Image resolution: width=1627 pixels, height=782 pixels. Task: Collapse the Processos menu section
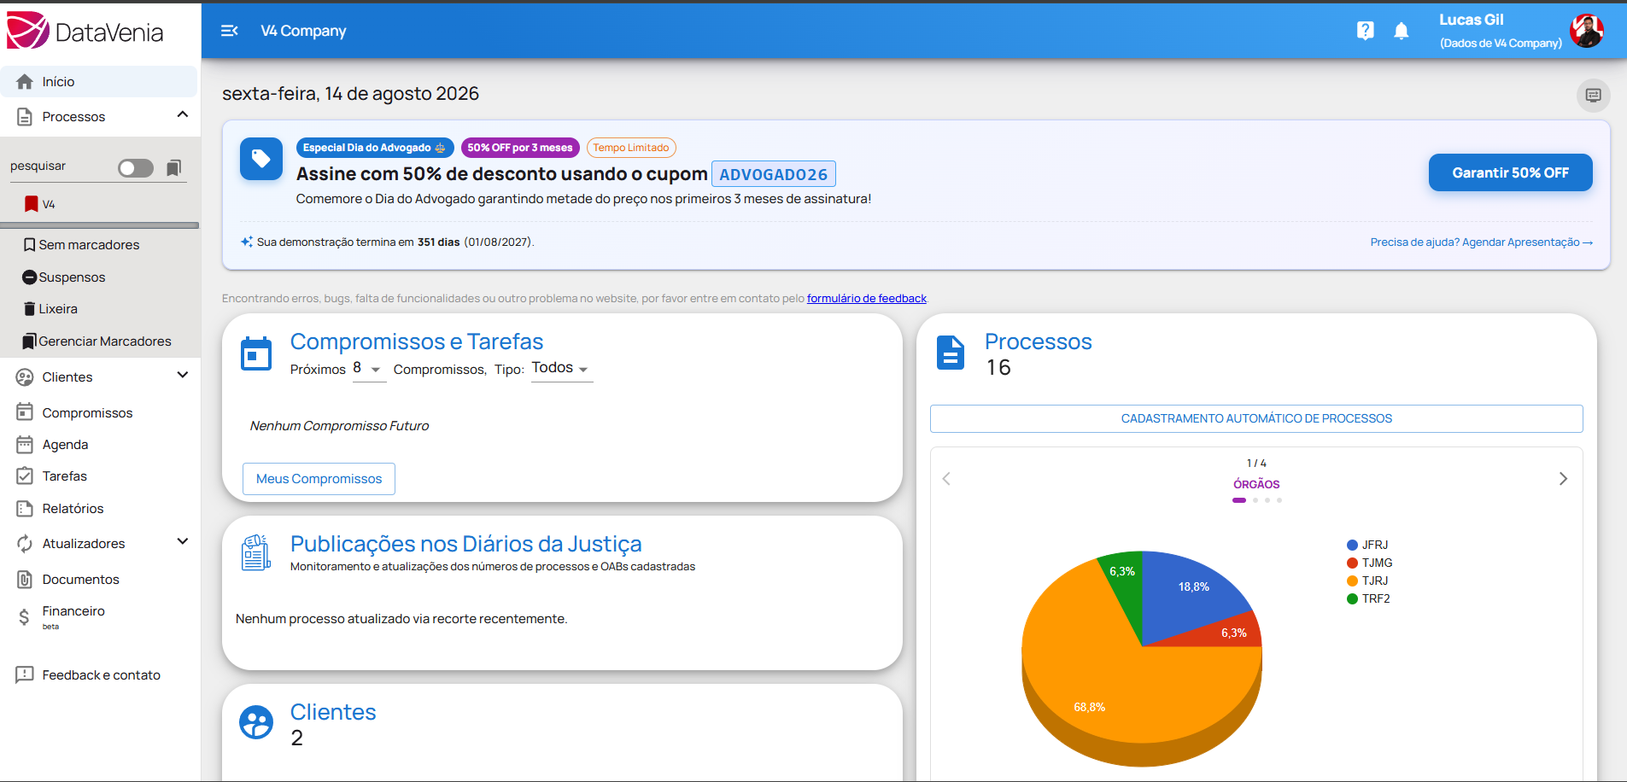tap(183, 114)
